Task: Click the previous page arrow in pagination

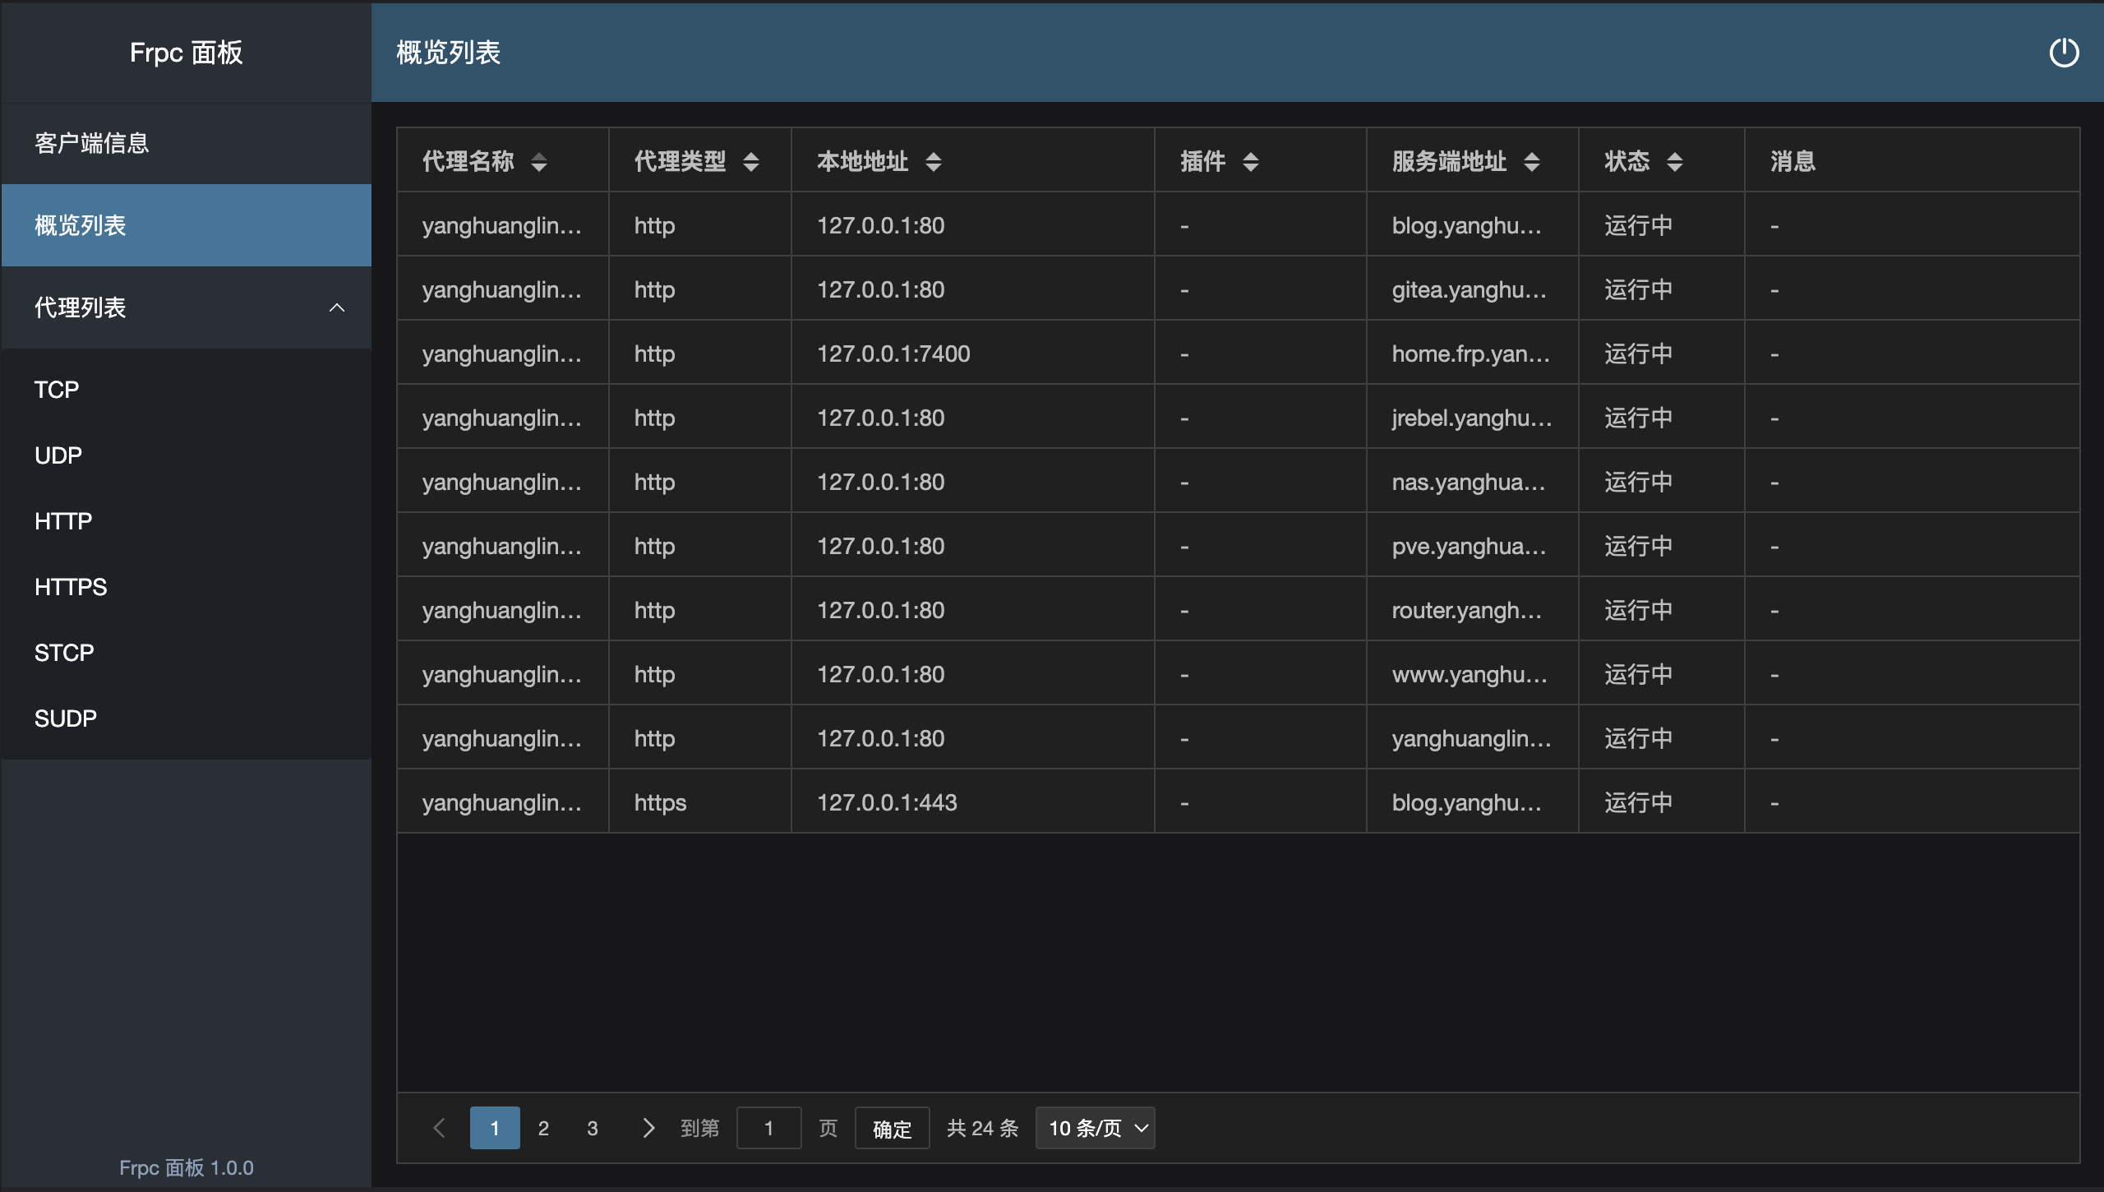Action: (x=440, y=1127)
